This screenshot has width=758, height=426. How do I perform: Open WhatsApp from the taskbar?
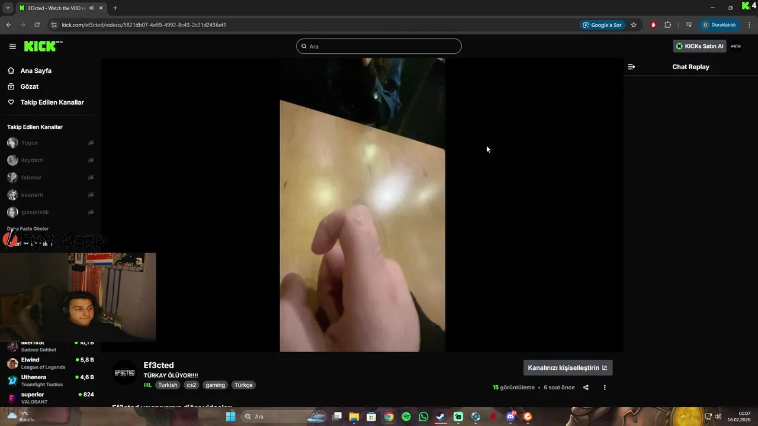coord(423,417)
